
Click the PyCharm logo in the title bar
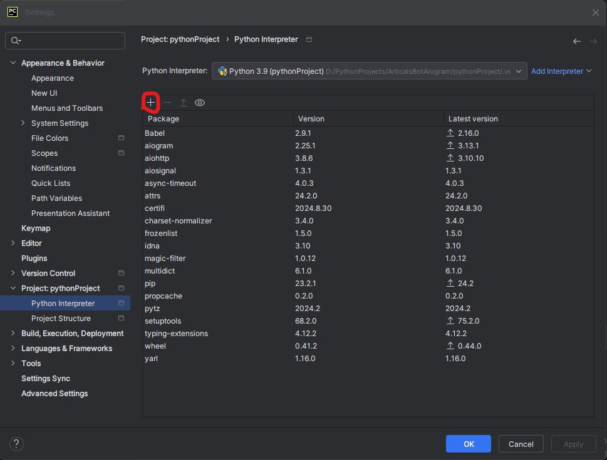point(12,12)
